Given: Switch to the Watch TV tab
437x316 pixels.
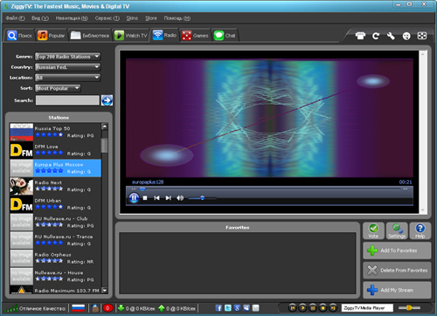Looking at the screenshot, I should pos(131,36).
